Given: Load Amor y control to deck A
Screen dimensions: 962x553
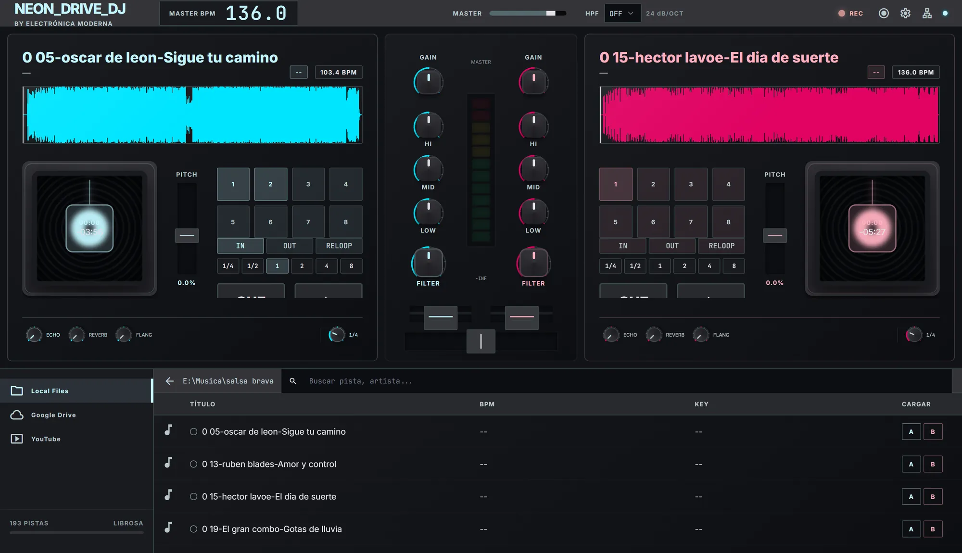Looking at the screenshot, I should point(911,464).
